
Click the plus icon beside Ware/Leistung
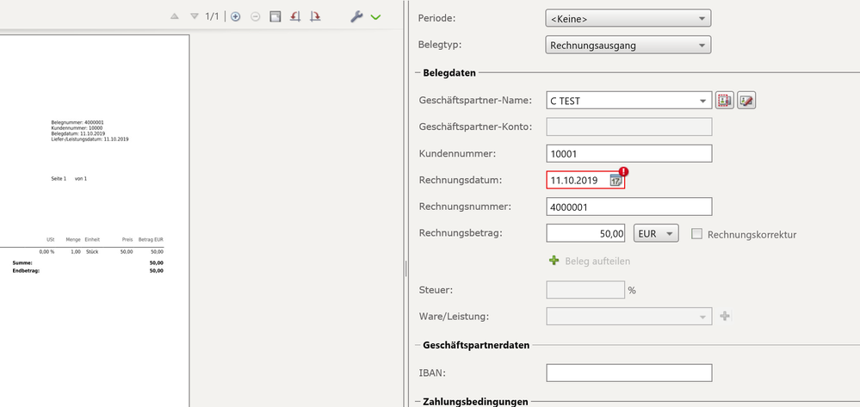725,316
